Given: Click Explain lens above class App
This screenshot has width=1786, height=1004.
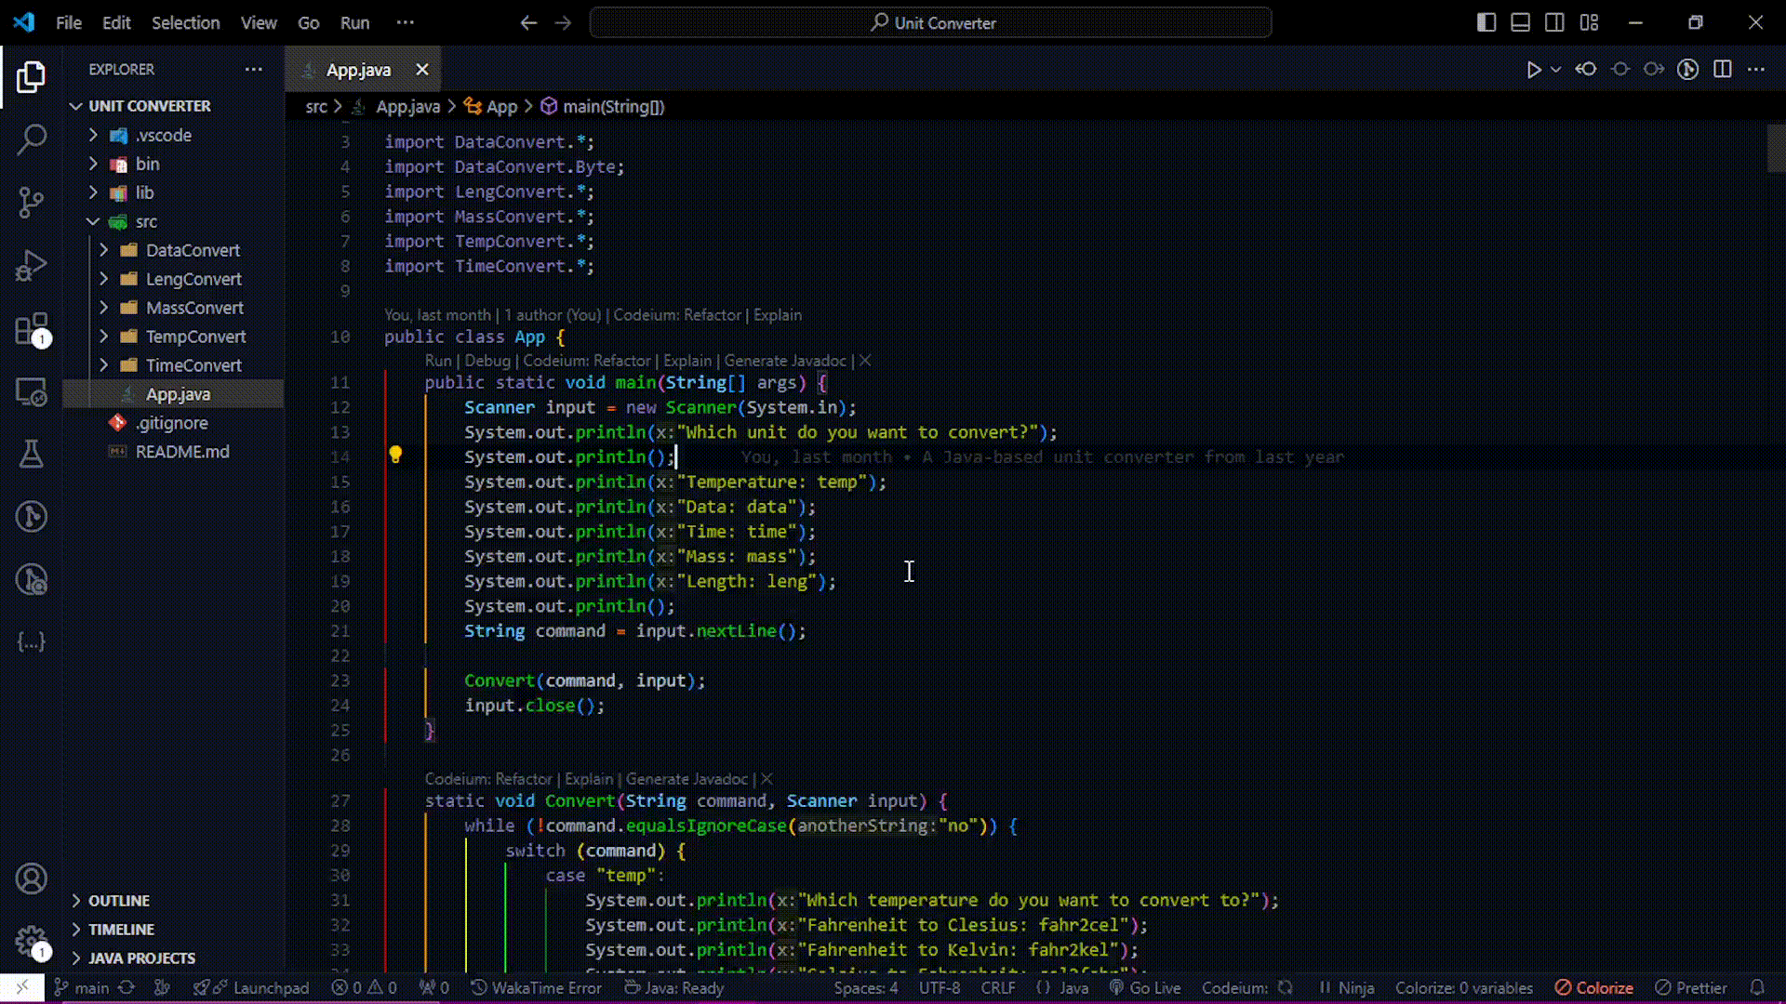Looking at the screenshot, I should pos(778,315).
